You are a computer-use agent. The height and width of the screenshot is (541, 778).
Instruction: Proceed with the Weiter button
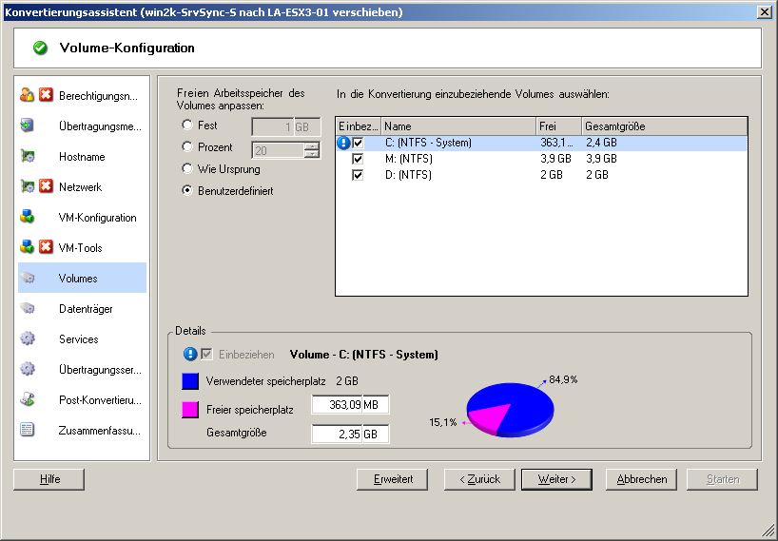(x=556, y=479)
